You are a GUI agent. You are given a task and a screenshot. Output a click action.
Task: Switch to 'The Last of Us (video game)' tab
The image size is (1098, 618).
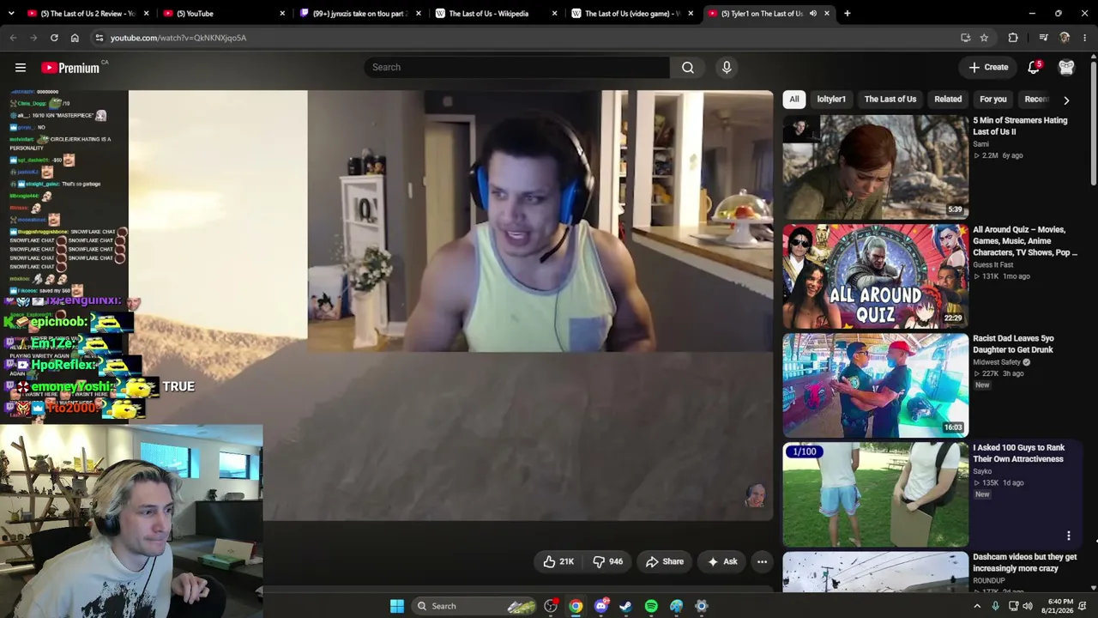coord(632,14)
